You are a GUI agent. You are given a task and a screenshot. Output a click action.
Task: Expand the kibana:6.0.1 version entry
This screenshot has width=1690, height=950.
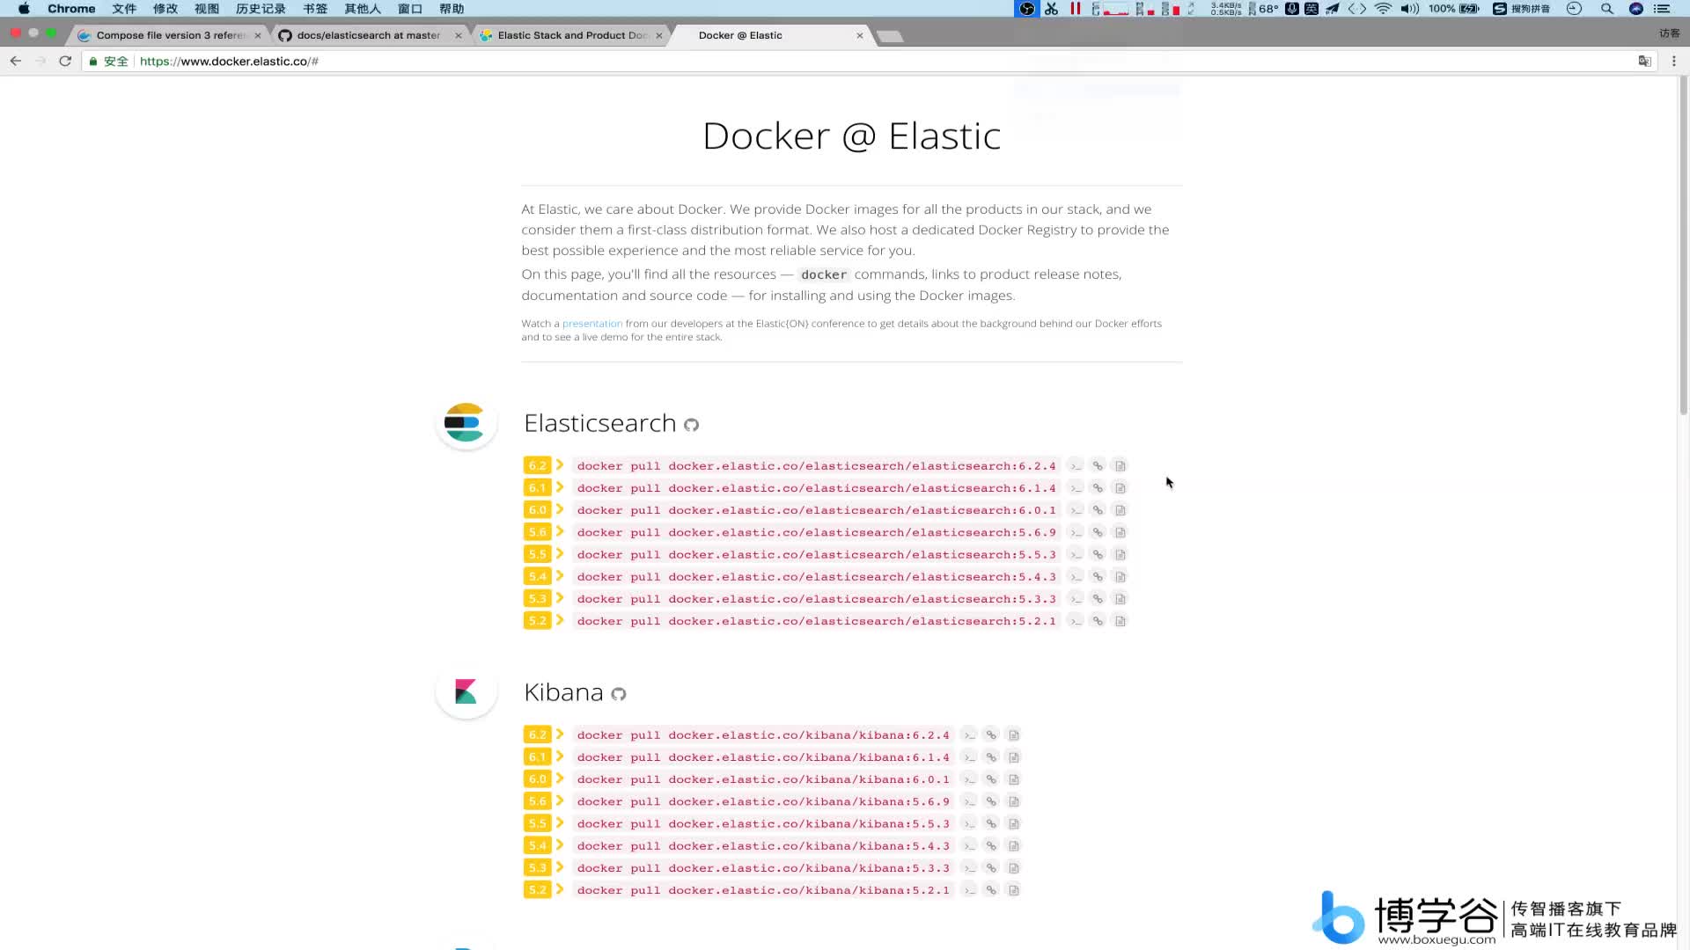point(561,778)
